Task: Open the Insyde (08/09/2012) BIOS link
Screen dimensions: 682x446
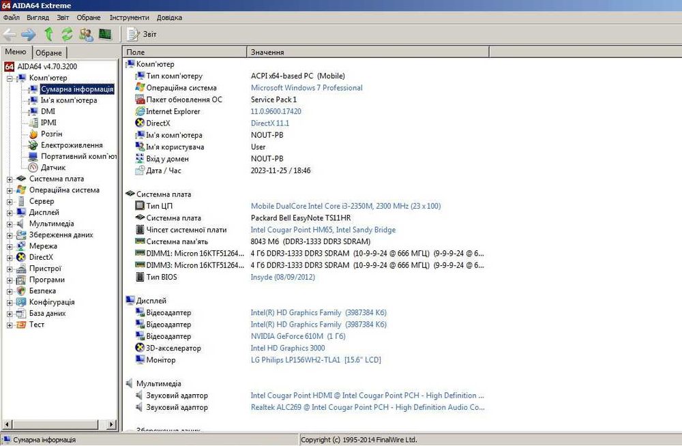Action: point(283,277)
